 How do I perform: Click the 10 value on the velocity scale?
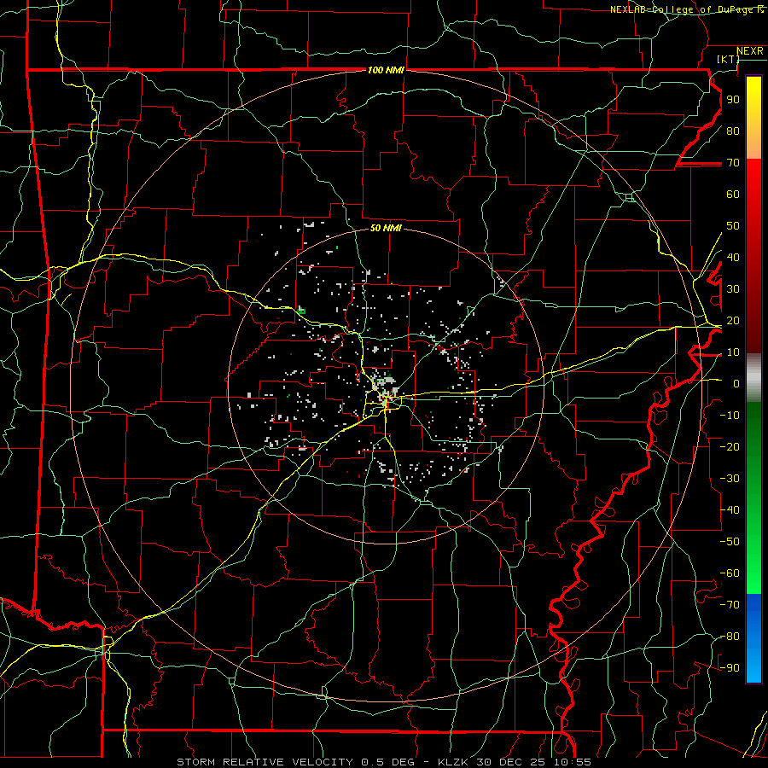click(x=733, y=352)
